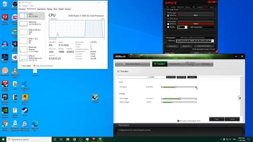Open the Reference CPU dropdown in CPU-Z
The image size is (253, 142).
(x=213, y=41)
